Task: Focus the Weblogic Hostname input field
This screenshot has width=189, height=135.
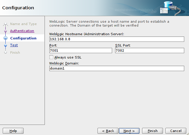Action: pyautogui.click(x=117, y=39)
